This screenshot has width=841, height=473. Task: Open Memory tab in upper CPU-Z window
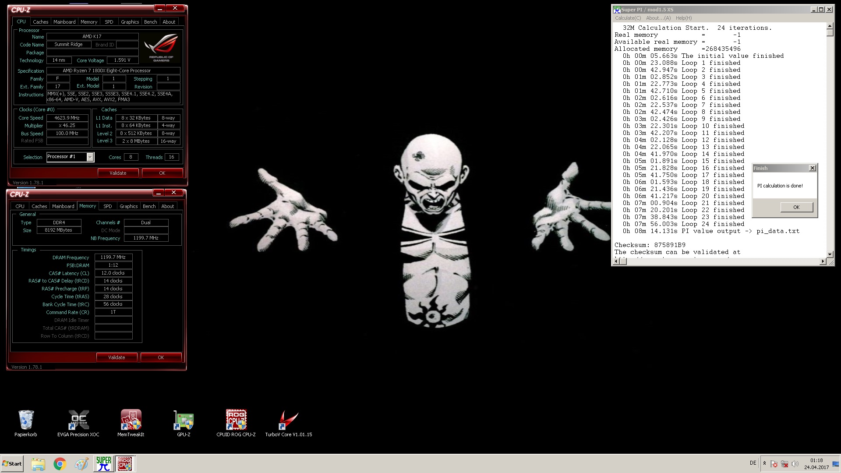89,22
